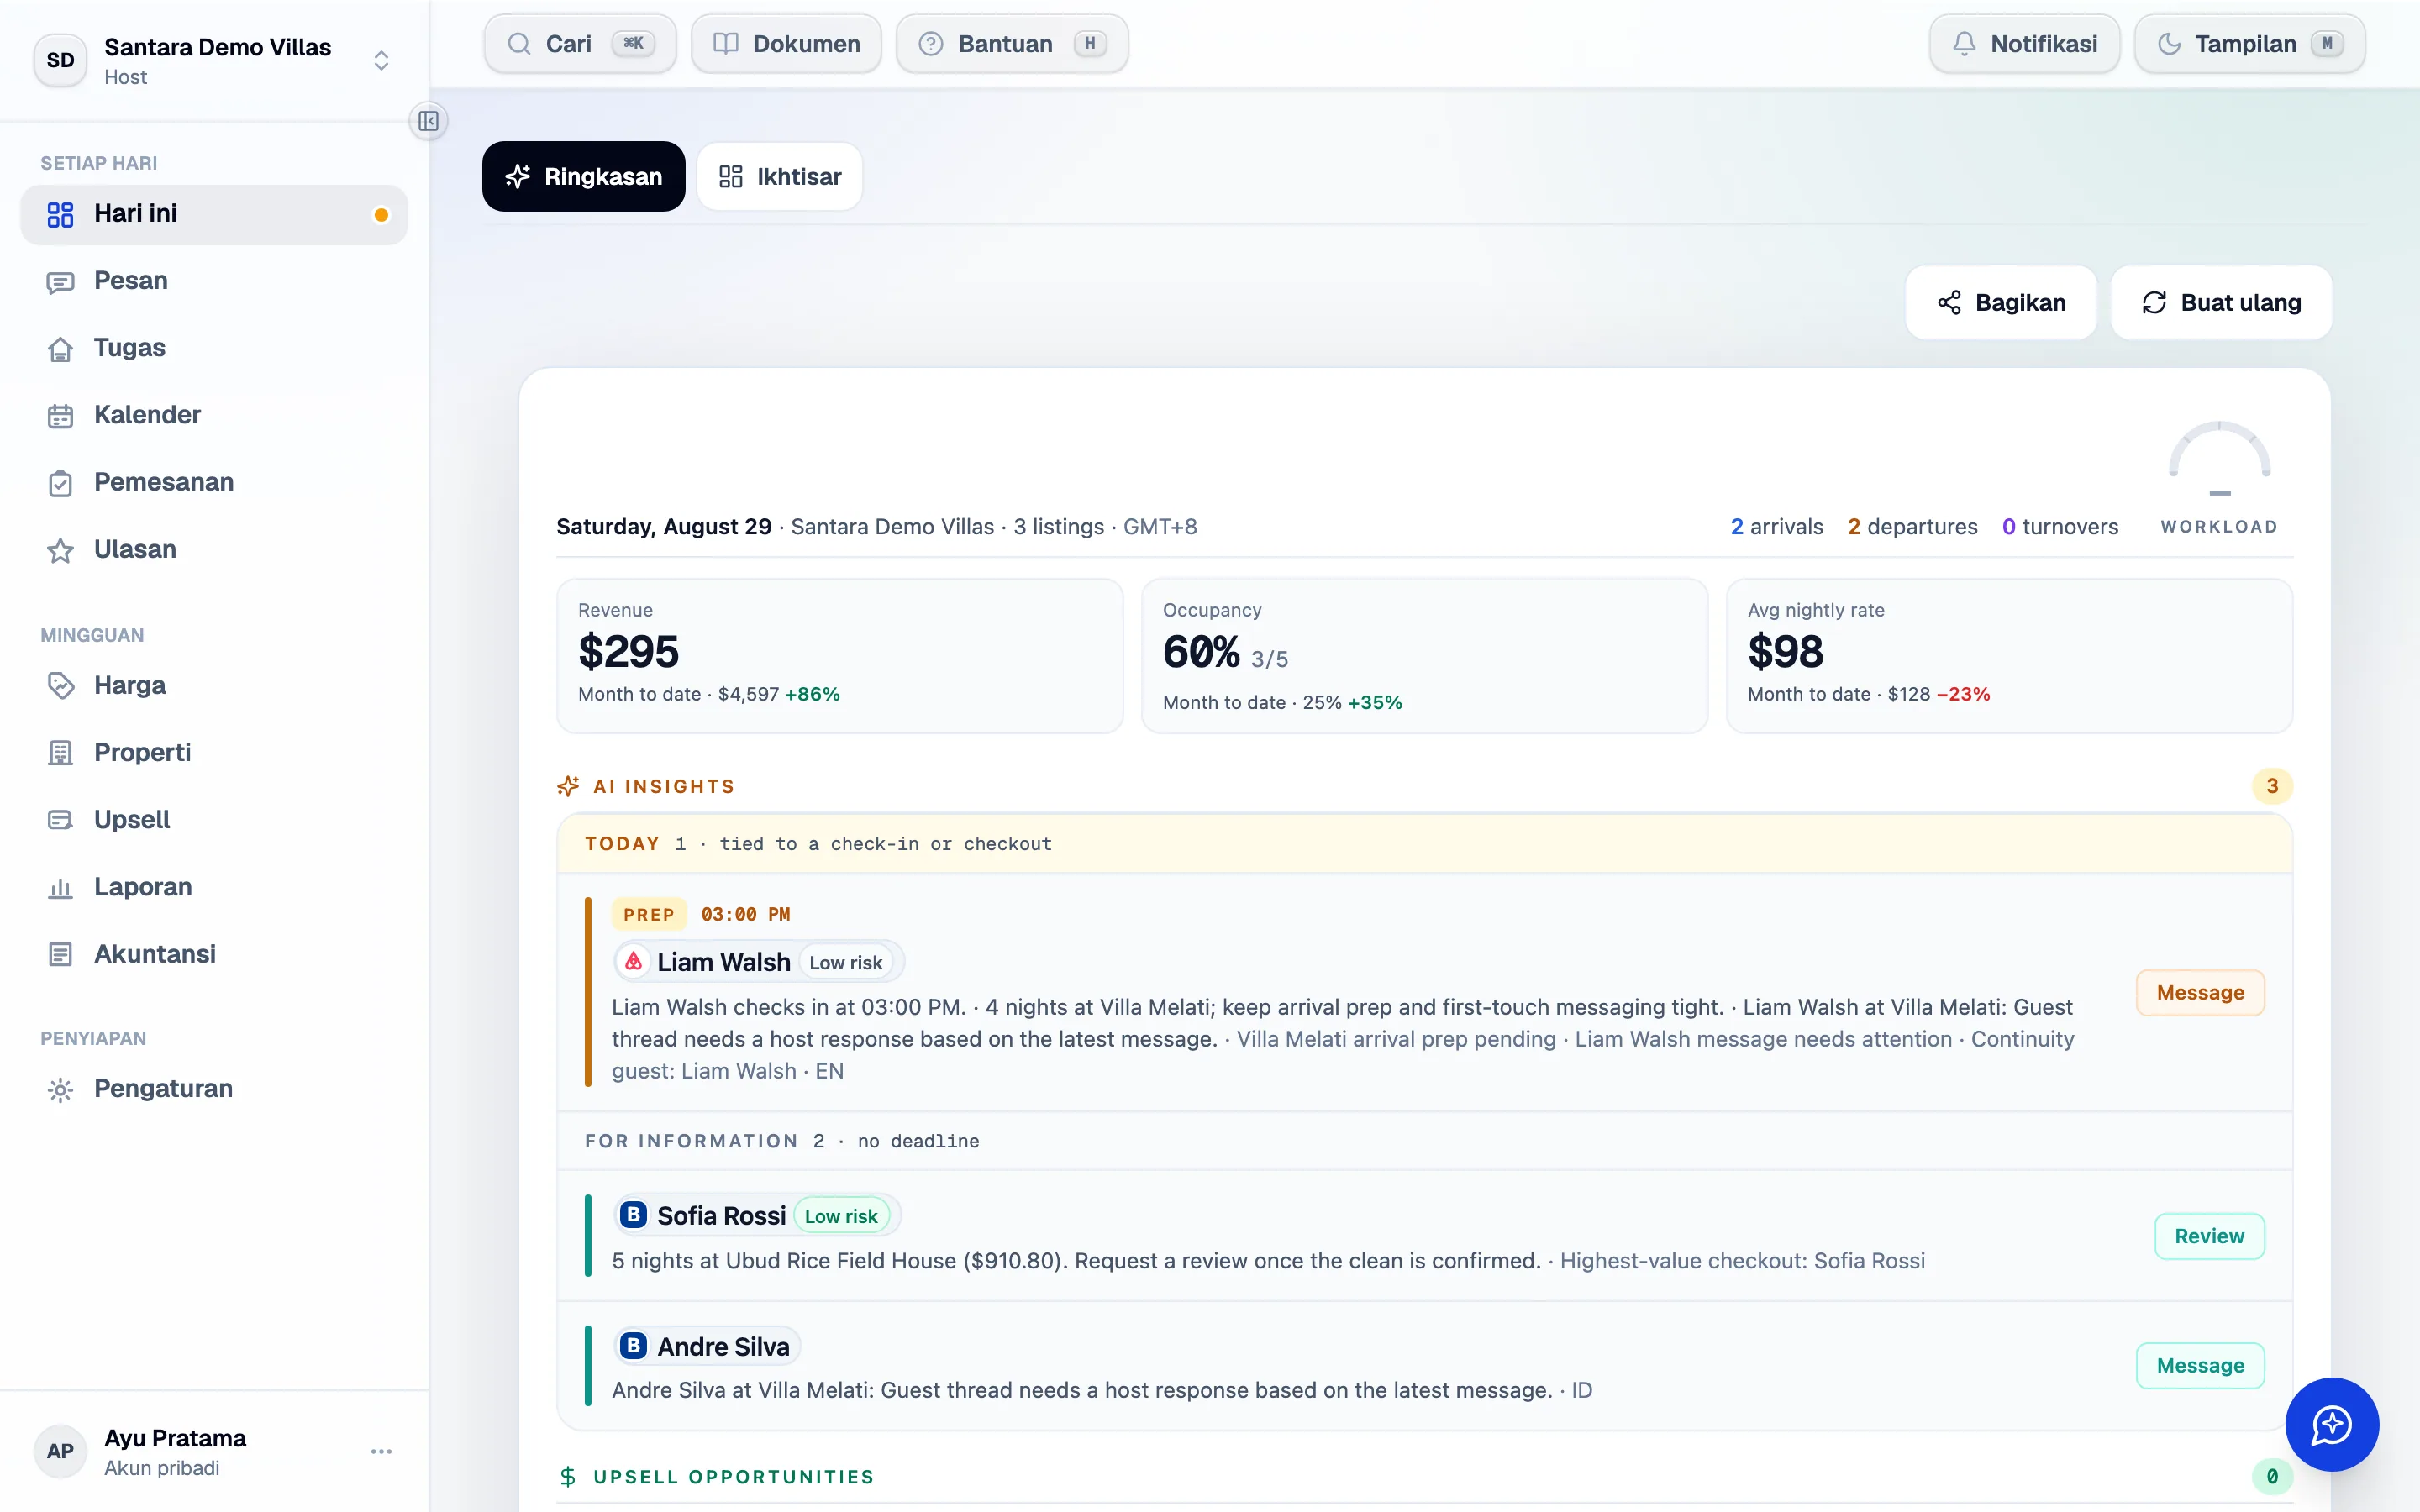Click Message button for Liam Walsh
2420x1512 pixels.
2200,992
